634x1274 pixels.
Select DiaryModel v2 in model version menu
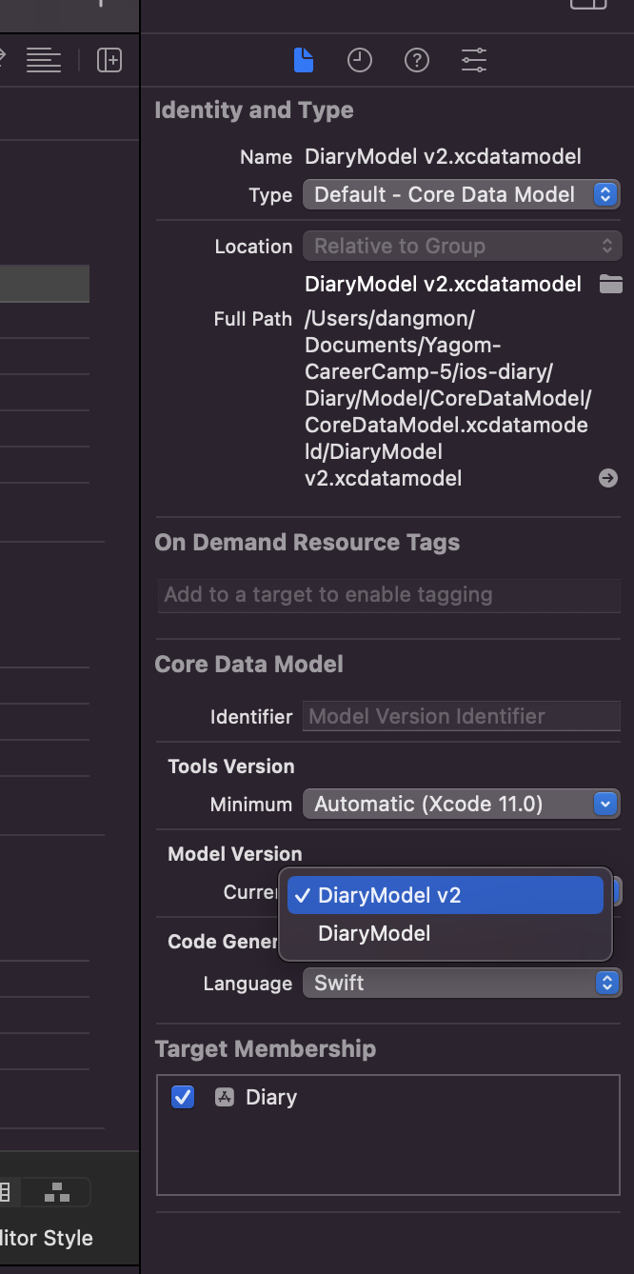446,895
